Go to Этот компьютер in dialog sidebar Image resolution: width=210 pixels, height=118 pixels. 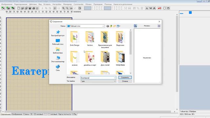[58, 59]
